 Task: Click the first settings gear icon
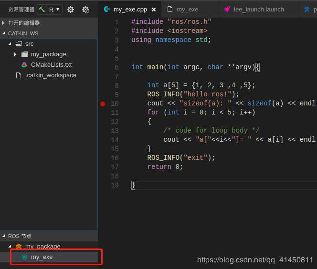pyautogui.click(x=71, y=10)
